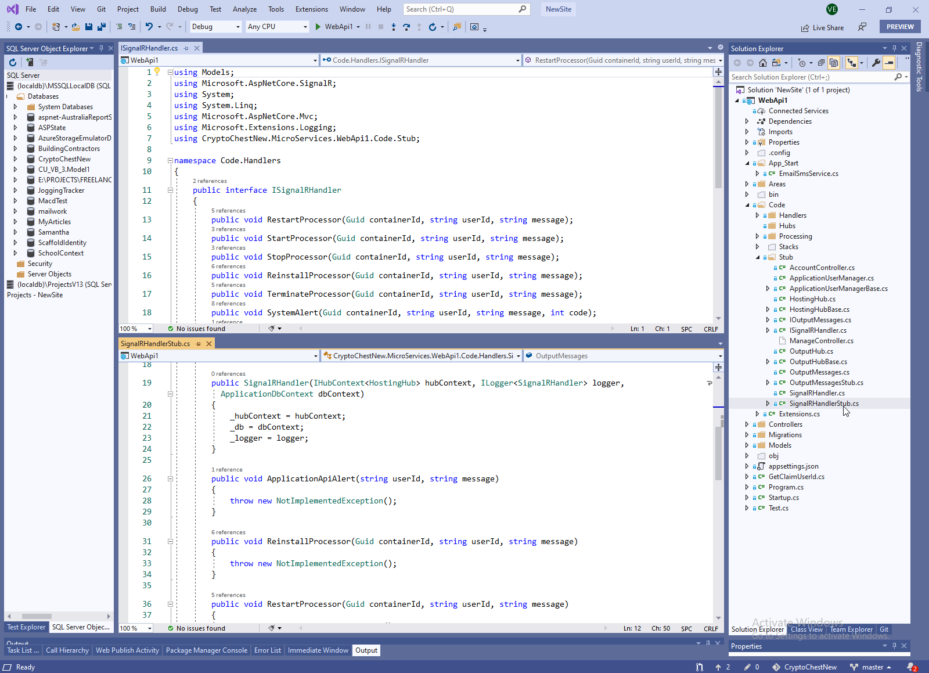
Task: Toggle auto-hide pin on Properties panel
Action: [895, 646]
